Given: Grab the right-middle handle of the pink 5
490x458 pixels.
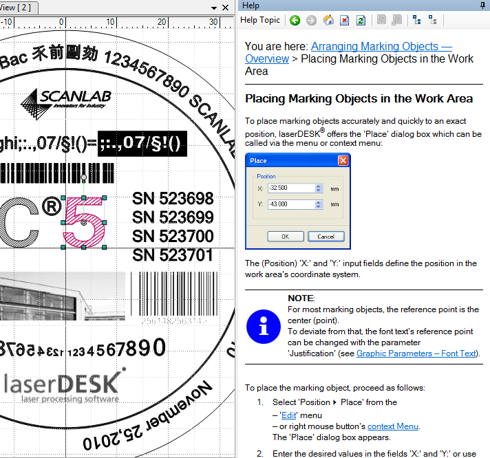Looking at the screenshot, I should click(x=105, y=223).
